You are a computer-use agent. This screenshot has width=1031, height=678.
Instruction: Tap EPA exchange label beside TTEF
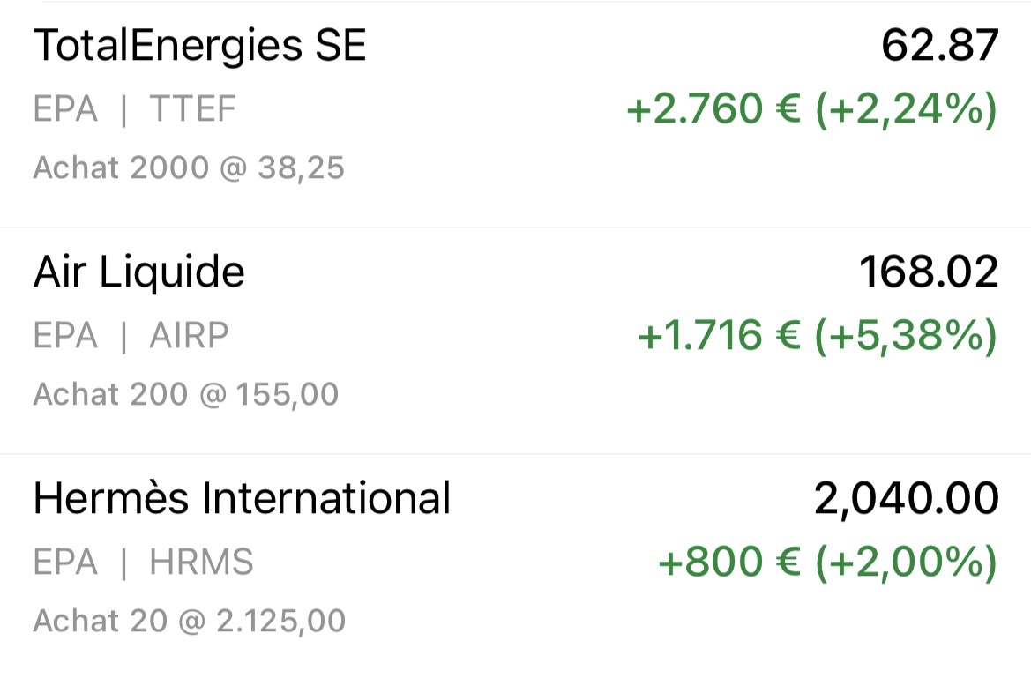tap(65, 109)
